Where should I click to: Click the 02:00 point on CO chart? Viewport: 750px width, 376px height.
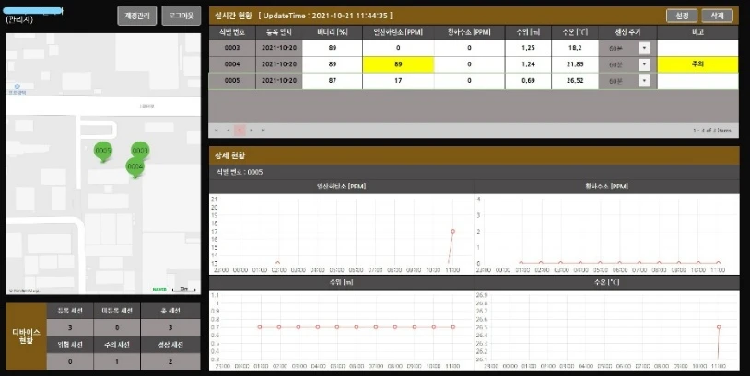[x=278, y=262]
